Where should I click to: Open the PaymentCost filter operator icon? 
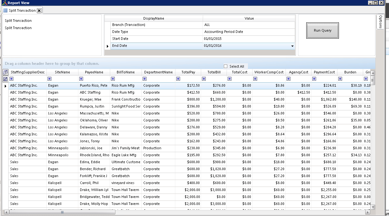point(314,79)
